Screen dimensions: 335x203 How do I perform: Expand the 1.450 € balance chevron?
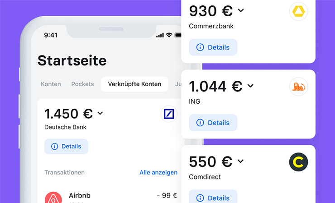100,113
